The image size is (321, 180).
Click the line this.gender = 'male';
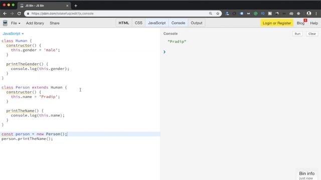click(x=36, y=50)
